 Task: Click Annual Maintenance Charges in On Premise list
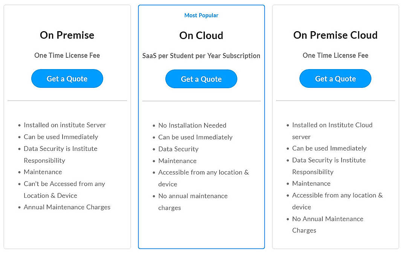[x=67, y=207]
